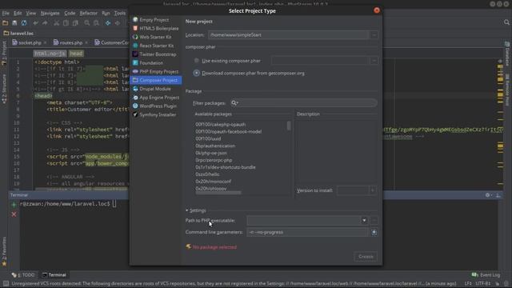Select package 0bp/authentication
This screenshot has width=512, height=288.
(x=215, y=146)
